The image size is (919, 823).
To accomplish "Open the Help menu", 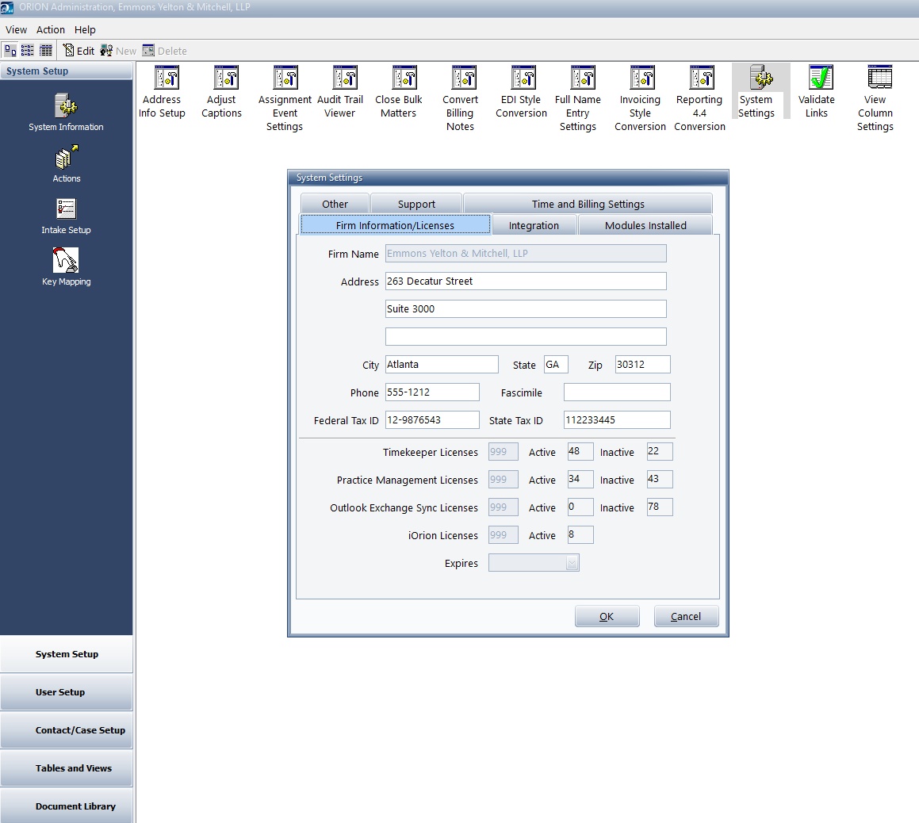I will coord(85,30).
